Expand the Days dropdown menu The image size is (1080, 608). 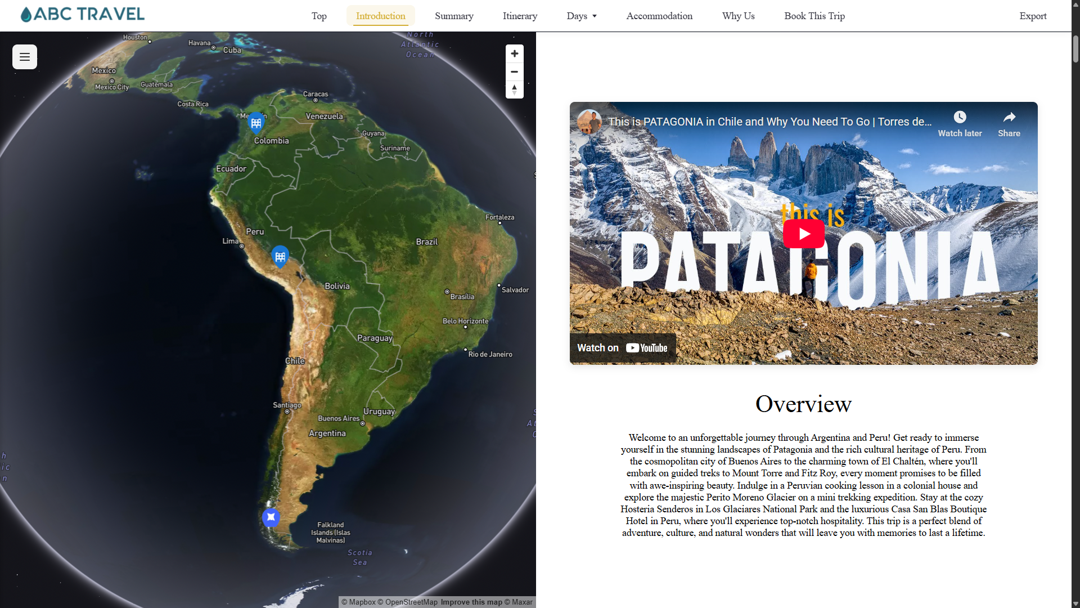[582, 16]
